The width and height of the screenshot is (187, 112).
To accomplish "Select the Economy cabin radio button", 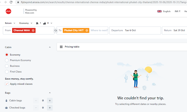I will [x=7, y=55].
